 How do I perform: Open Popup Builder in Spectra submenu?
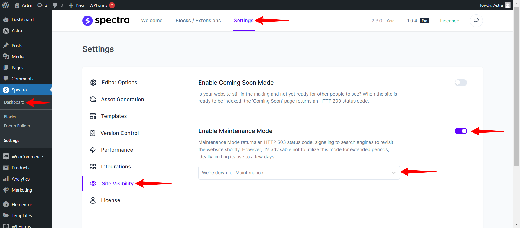pos(17,126)
